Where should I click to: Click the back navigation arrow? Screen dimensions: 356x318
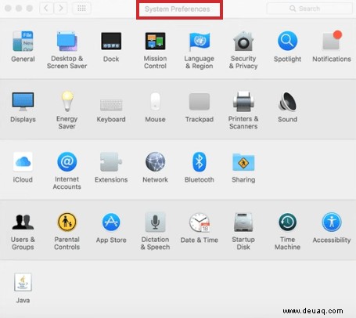tap(46, 9)
